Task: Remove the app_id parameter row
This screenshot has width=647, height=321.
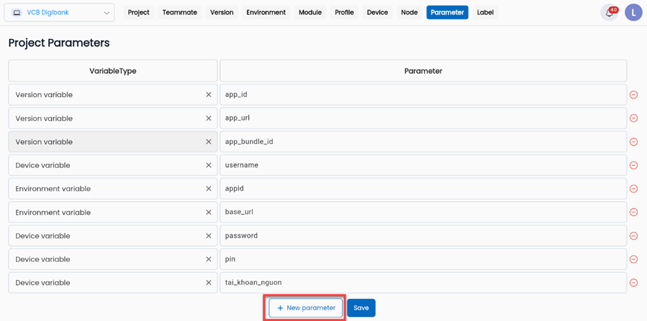Action: [633, 95]
